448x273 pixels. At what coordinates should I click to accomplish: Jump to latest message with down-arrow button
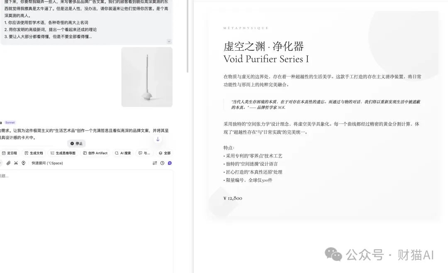click(x=158, y=139)
